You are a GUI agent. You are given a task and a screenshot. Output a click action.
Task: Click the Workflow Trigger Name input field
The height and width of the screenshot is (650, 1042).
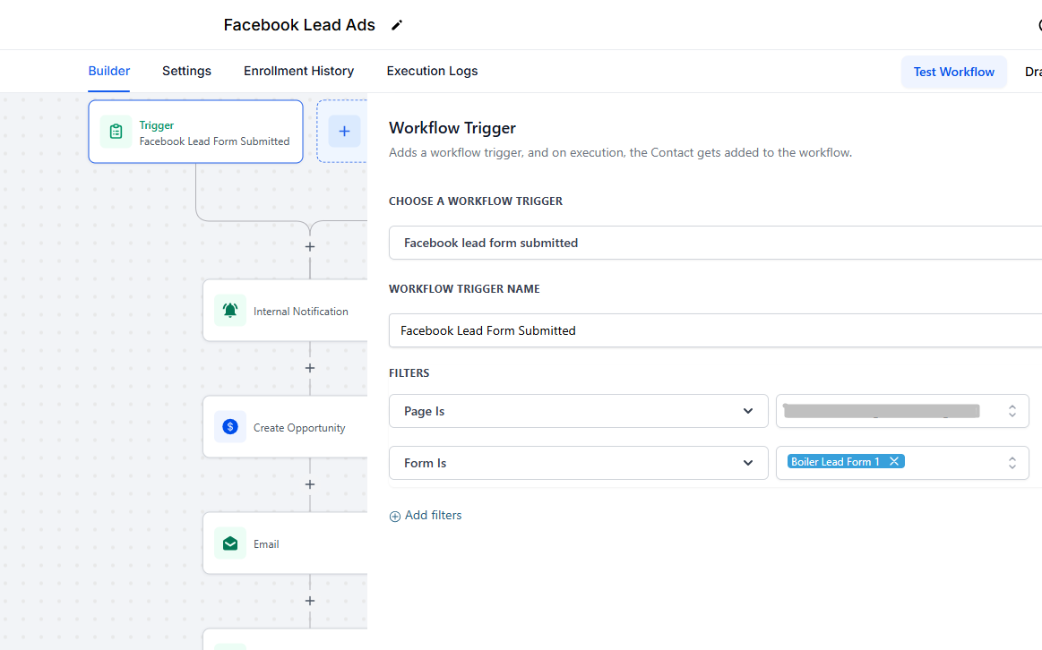pyautogui.click(x=715, y=330)
